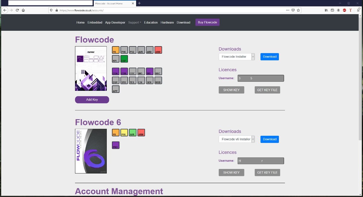Click the DSP component tile
The width and height of the screenshot is (363, 197).
click(x=116, y=80)
